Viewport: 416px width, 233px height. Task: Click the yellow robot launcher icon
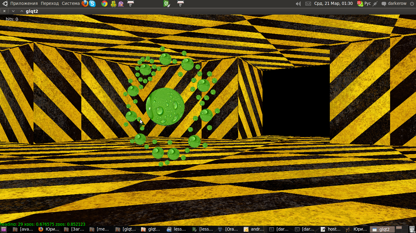click(x=113, y=4)
